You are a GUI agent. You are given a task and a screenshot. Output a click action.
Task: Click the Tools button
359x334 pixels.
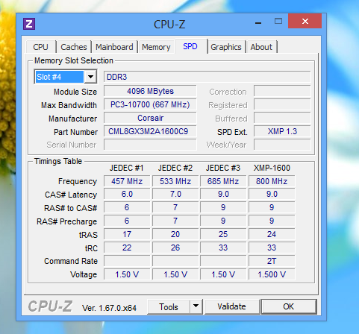[x=169, y=307]
